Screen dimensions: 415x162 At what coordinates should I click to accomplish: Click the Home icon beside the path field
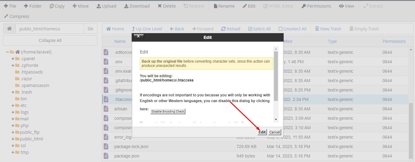pyautogui.click(x=9, y=29)
